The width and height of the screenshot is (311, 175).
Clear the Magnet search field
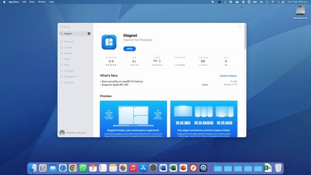[89, 34]
